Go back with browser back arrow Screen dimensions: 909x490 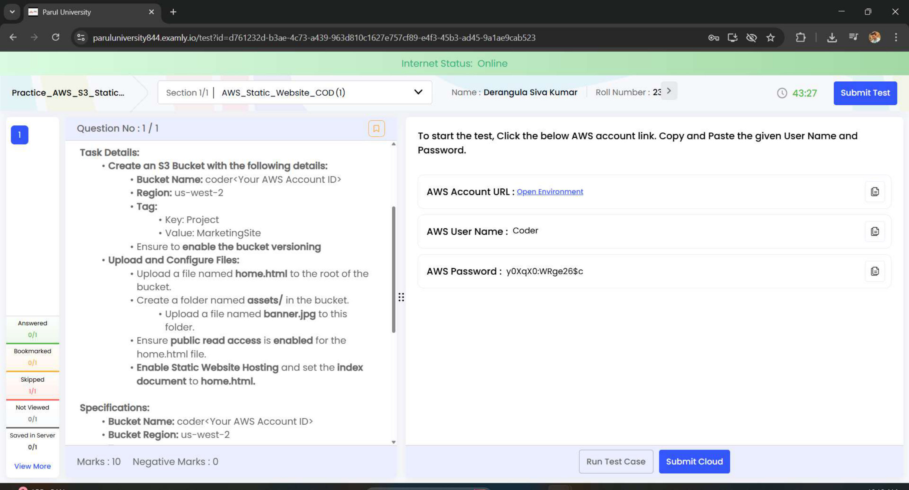[13, 37]
